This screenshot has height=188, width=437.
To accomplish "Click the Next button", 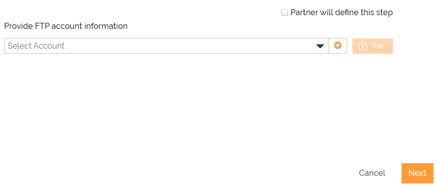I will coord(417,173).
